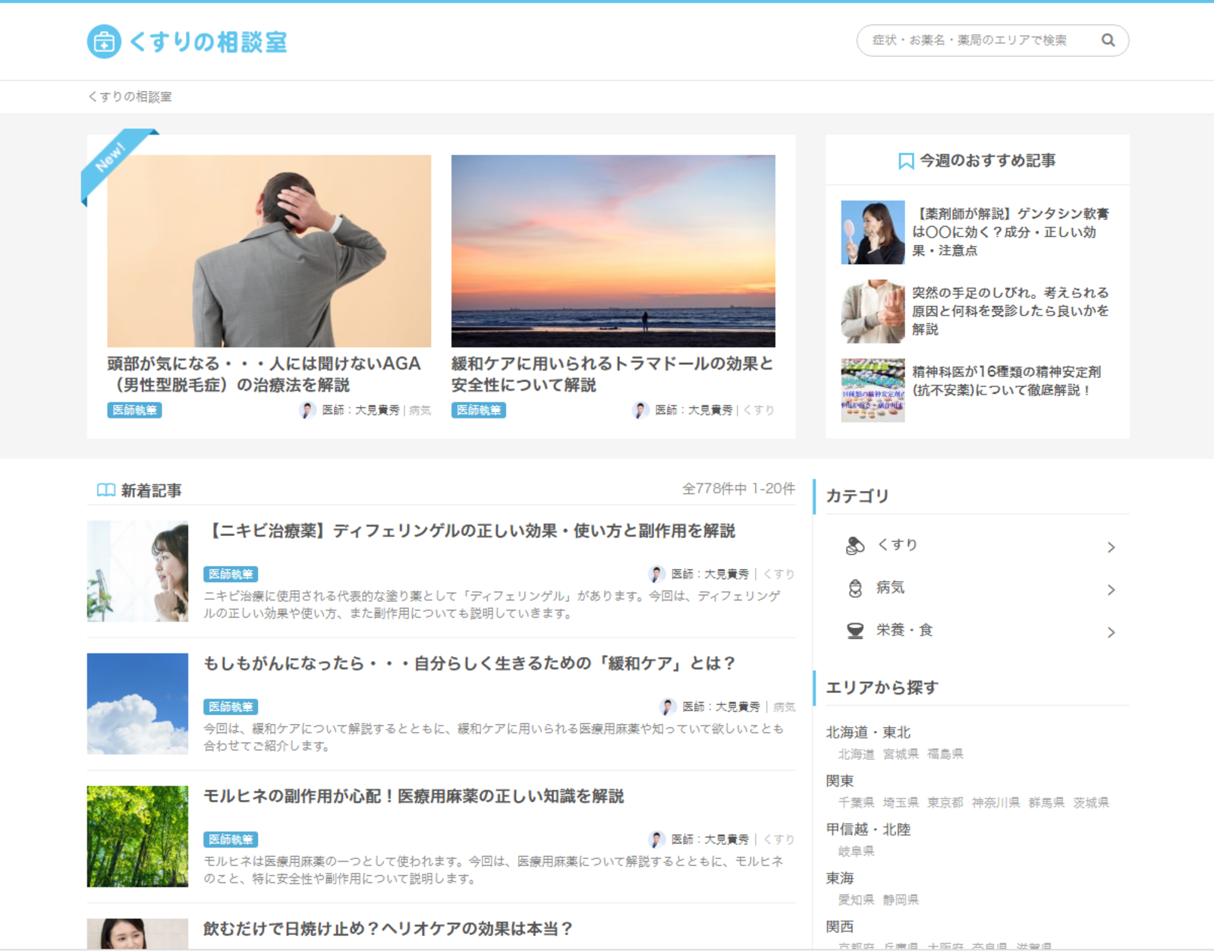The height and width of the screenshot is (951, 1214).
Task: Open 突然の手足のしびれ recommended article
Action: [x=1010, y=311]
